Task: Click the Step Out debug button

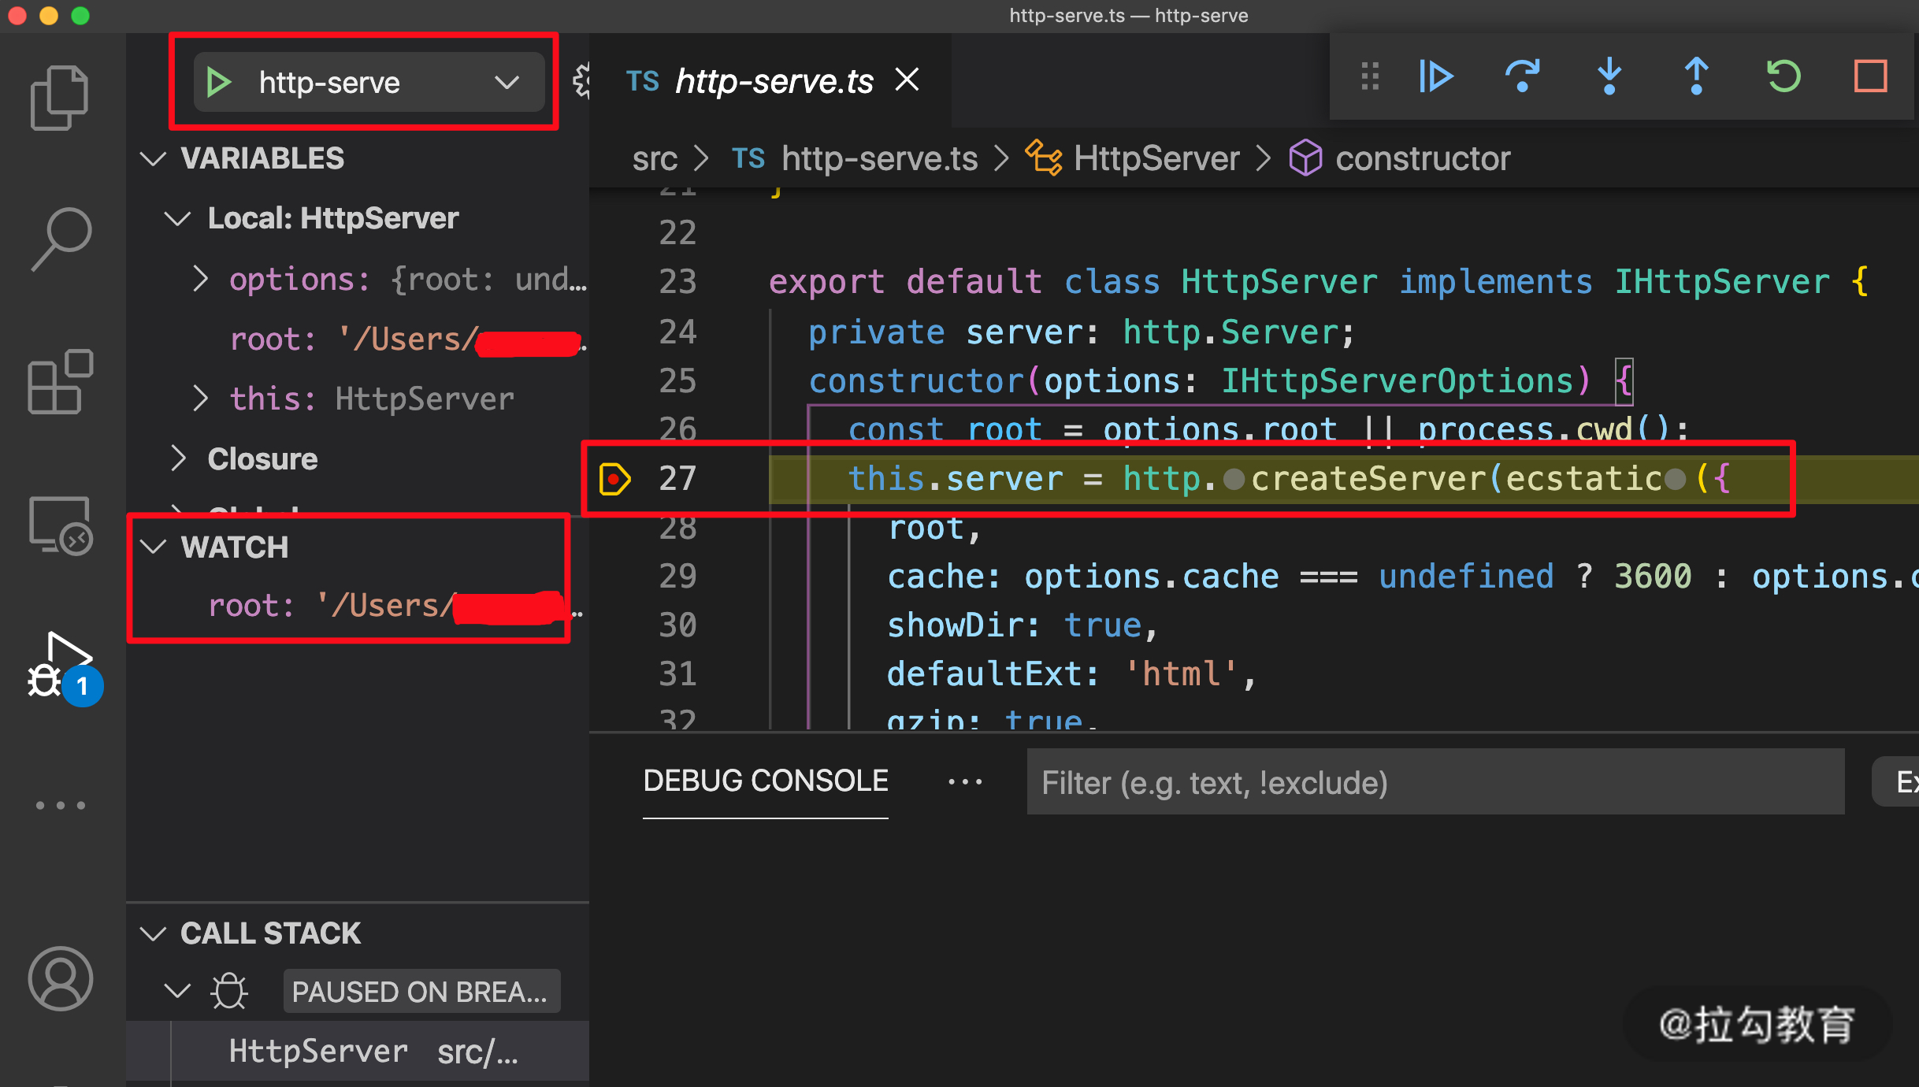Action: pyautogui.click(x=1696, y=77)
